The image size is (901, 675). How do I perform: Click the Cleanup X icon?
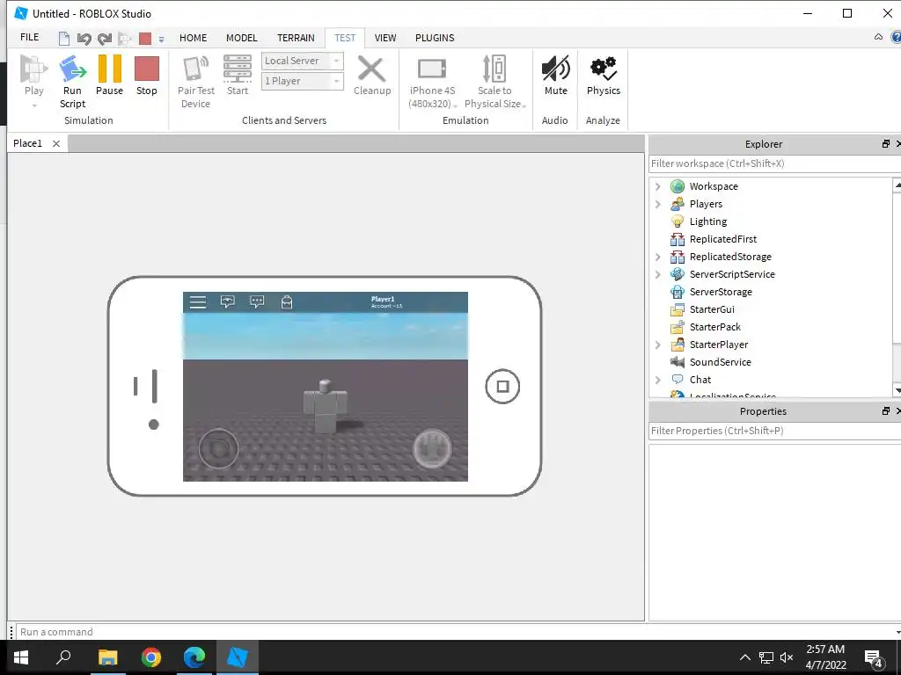point(372,69)
